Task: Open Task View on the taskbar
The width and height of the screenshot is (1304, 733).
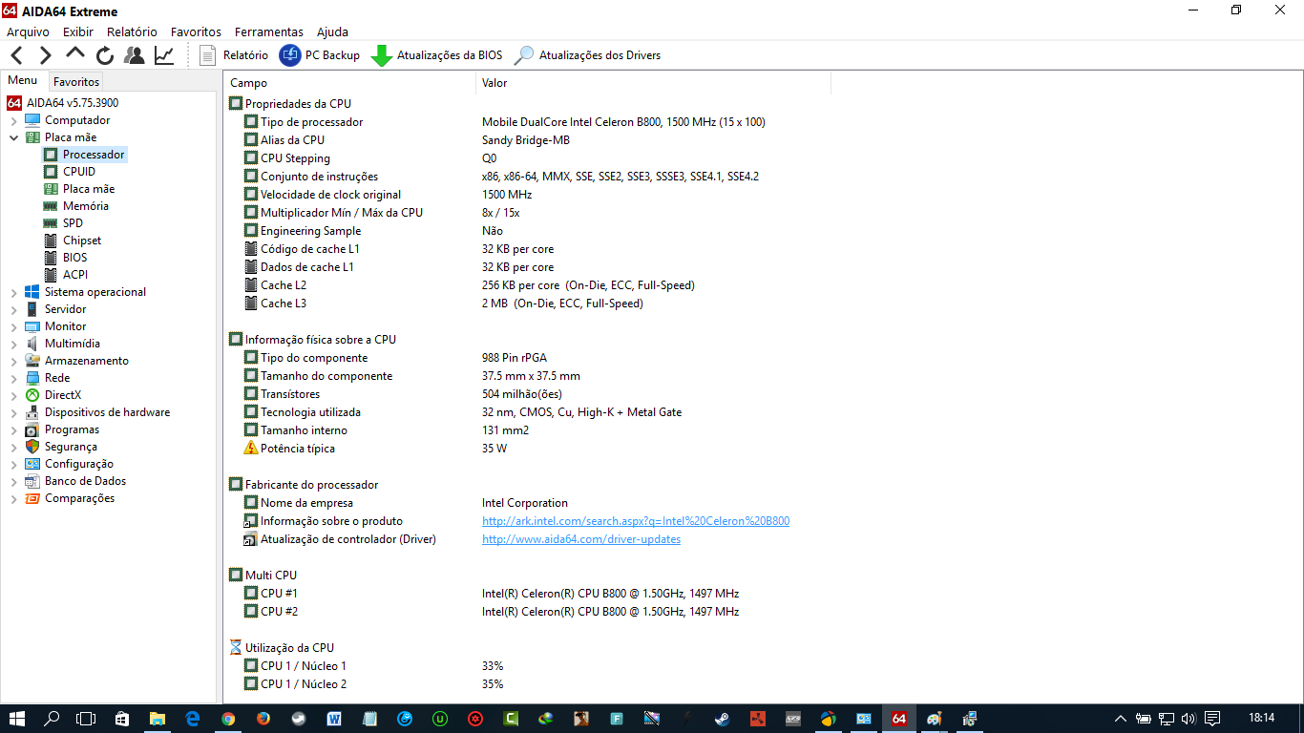Action: click(x=86, y=719)
